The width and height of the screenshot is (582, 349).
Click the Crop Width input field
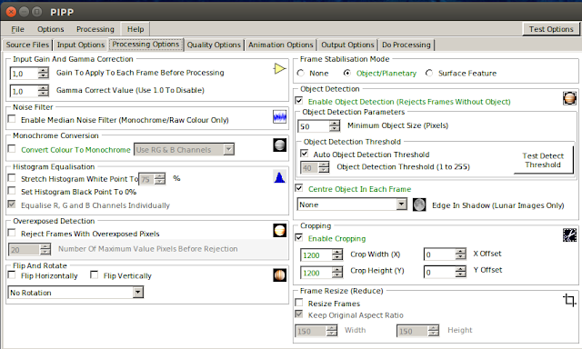(316, 255)
